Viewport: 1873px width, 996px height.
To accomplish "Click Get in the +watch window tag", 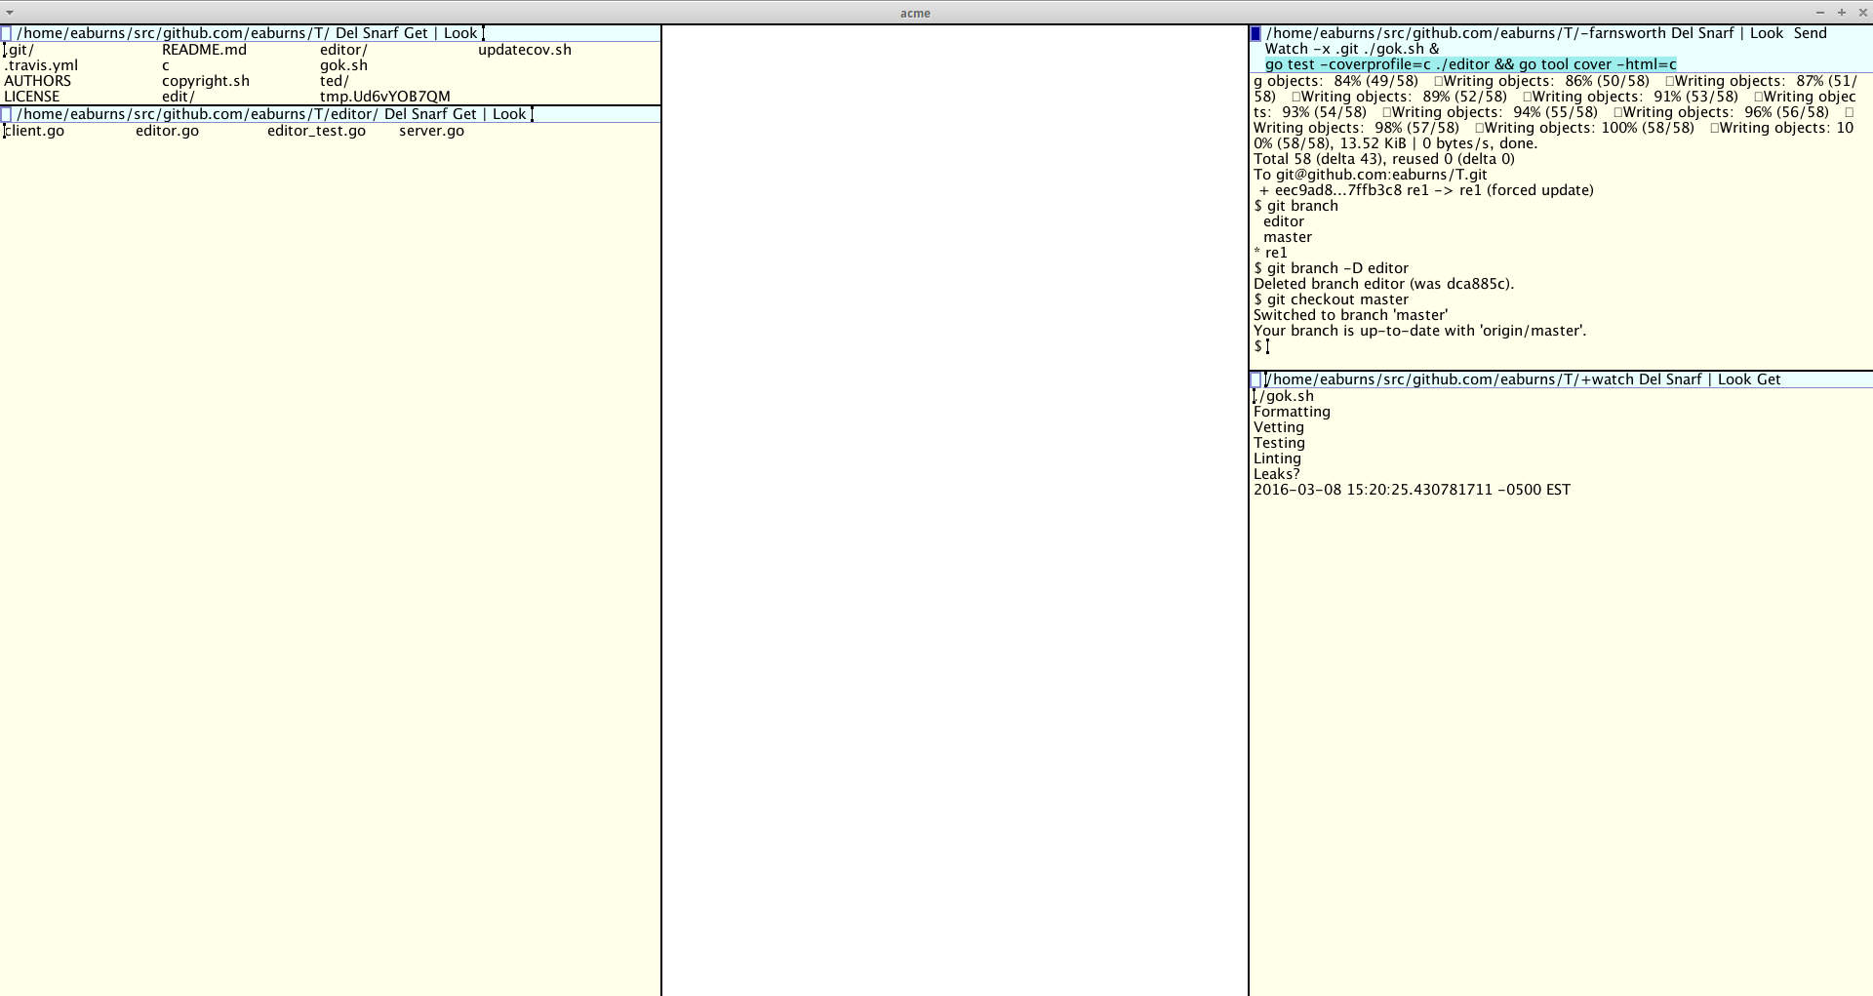I will (1769, 379).
